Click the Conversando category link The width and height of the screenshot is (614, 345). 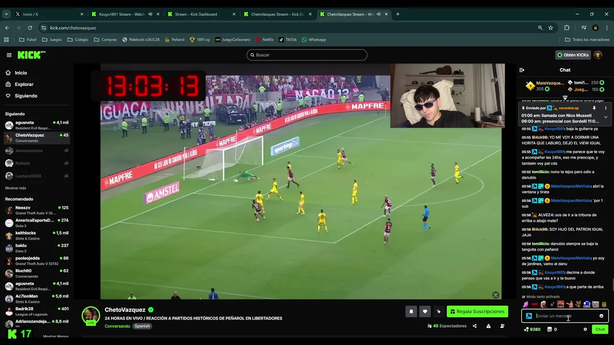[117, 326]
